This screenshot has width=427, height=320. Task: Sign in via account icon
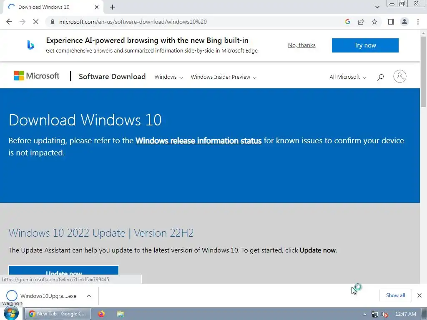[x=400, y=77]
